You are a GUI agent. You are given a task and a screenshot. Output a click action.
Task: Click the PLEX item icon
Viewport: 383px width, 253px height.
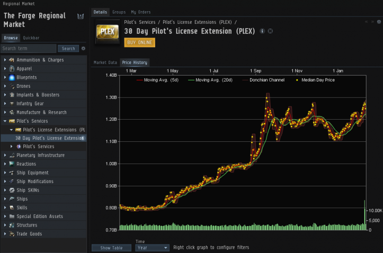107,33
